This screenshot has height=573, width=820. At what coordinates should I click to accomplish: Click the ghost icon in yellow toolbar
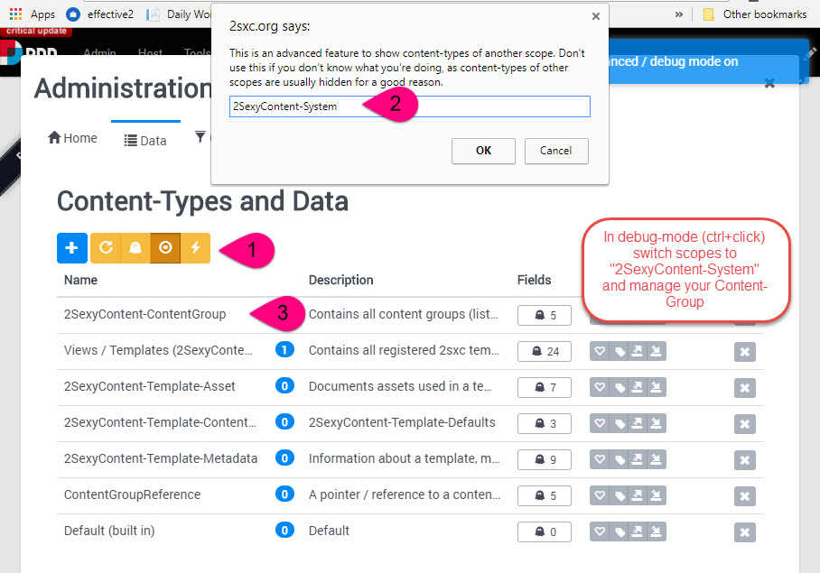[x=135, y=247]
